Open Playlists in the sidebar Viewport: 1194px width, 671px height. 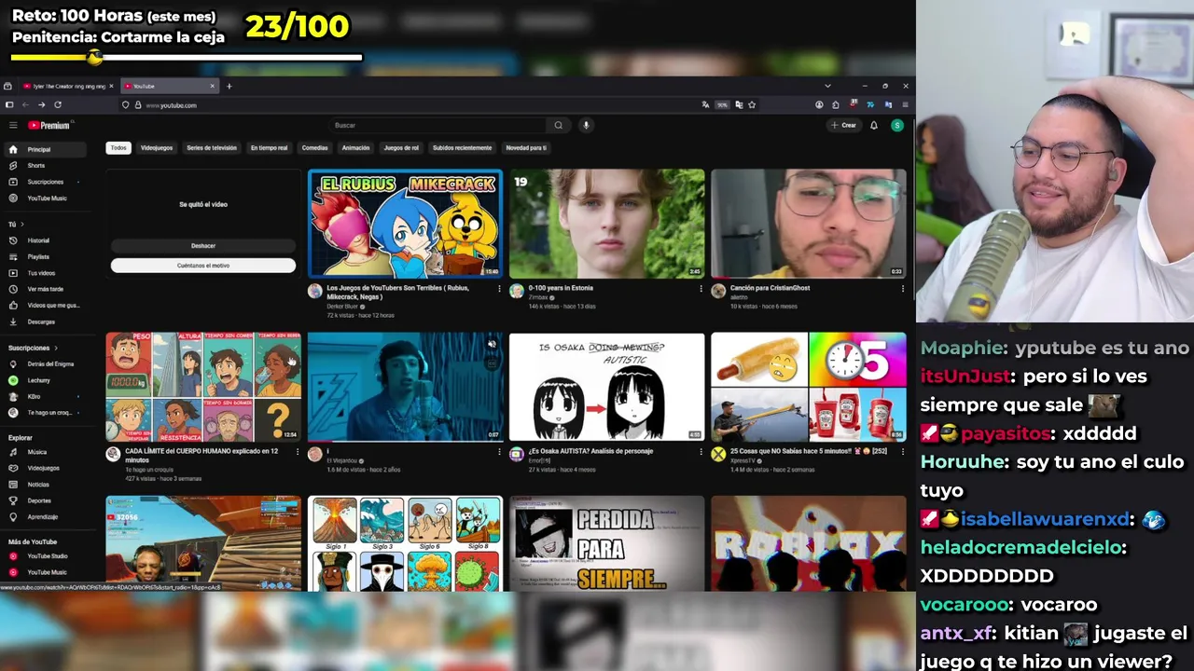click(47, 256)
